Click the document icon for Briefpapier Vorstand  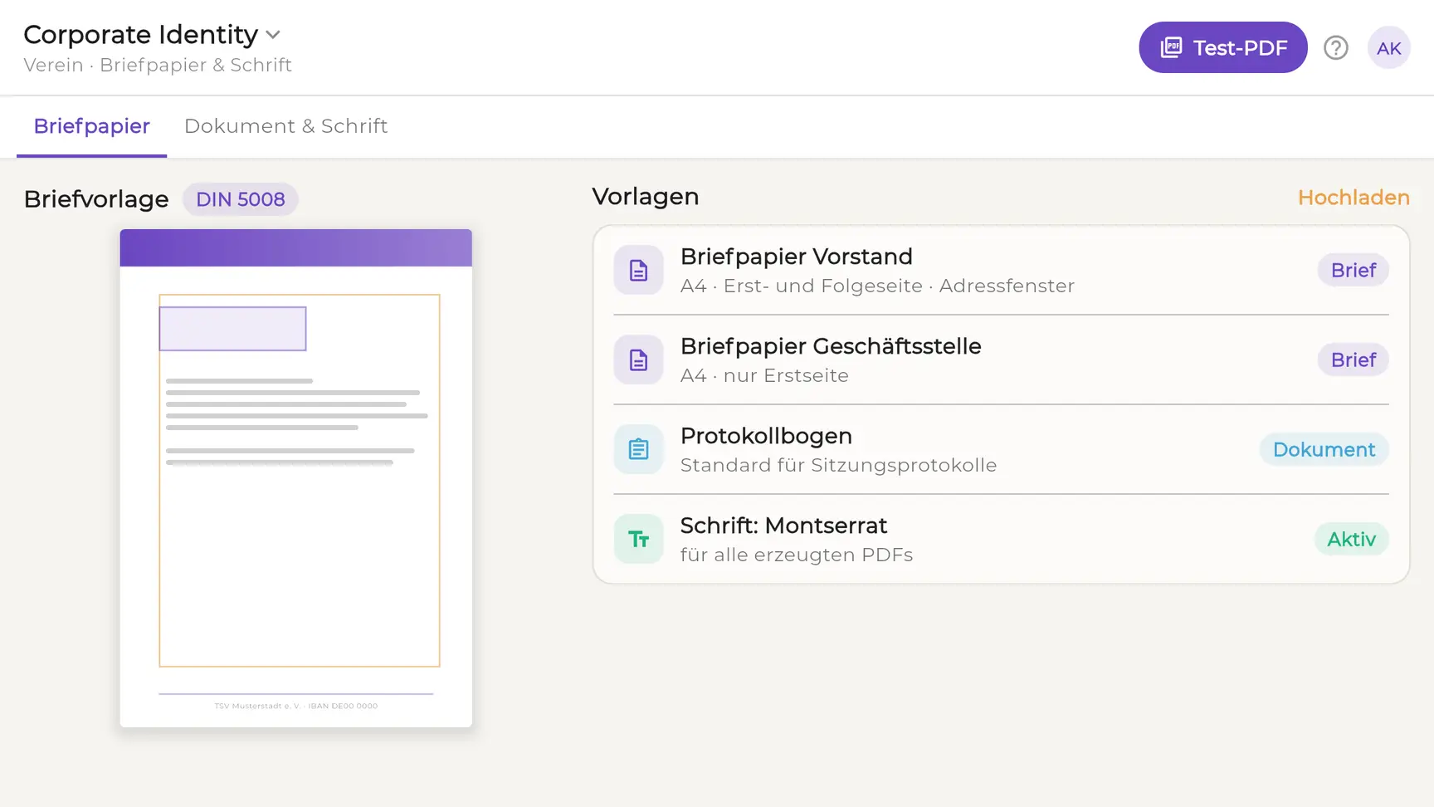(638, 270)
